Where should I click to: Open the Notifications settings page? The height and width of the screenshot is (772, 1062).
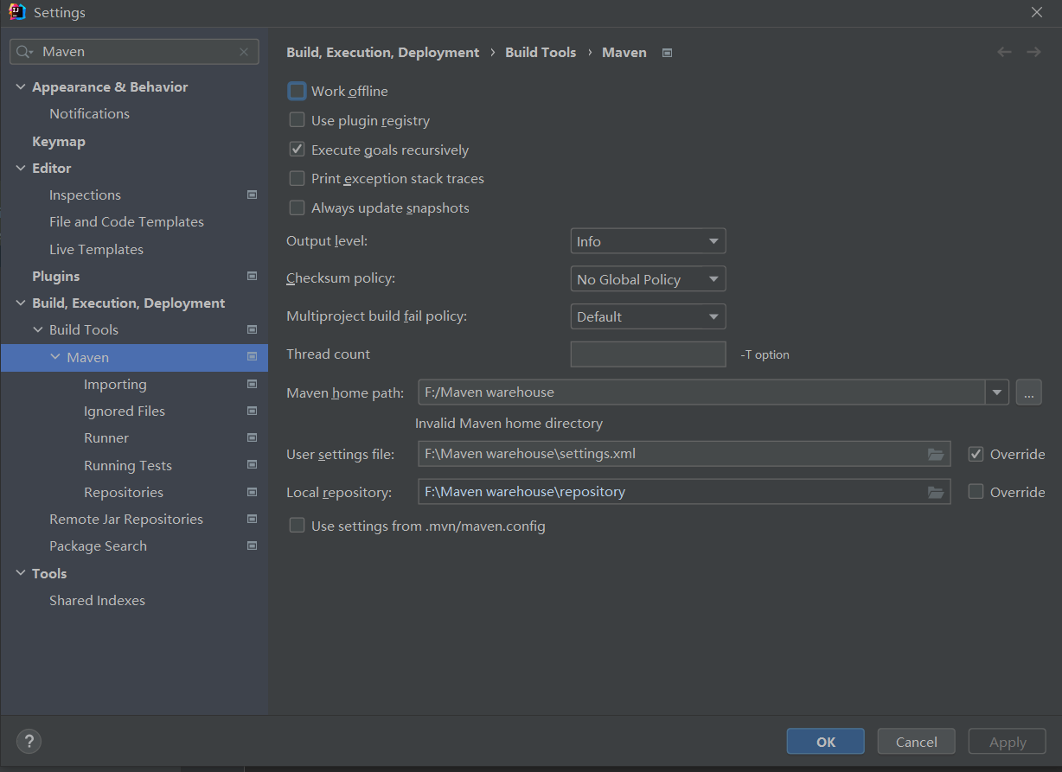coord(89,113)
